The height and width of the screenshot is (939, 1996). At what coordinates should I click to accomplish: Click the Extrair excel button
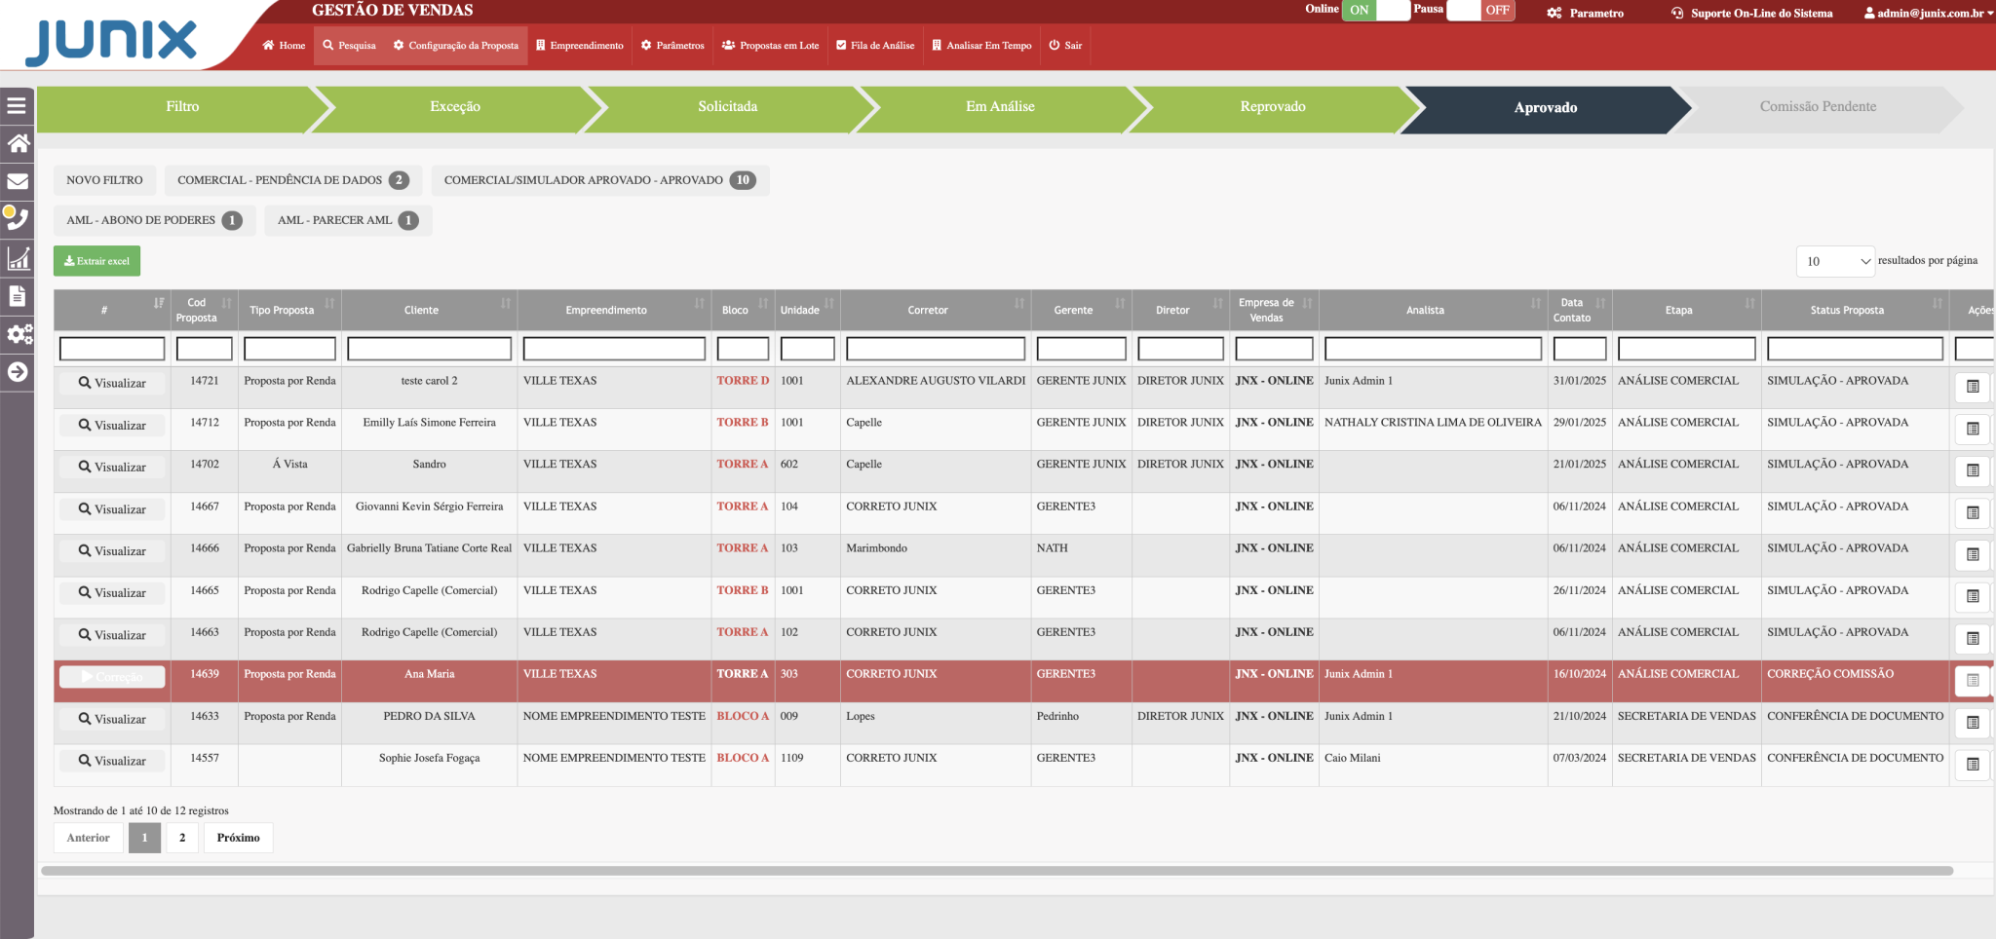point(96,261)
